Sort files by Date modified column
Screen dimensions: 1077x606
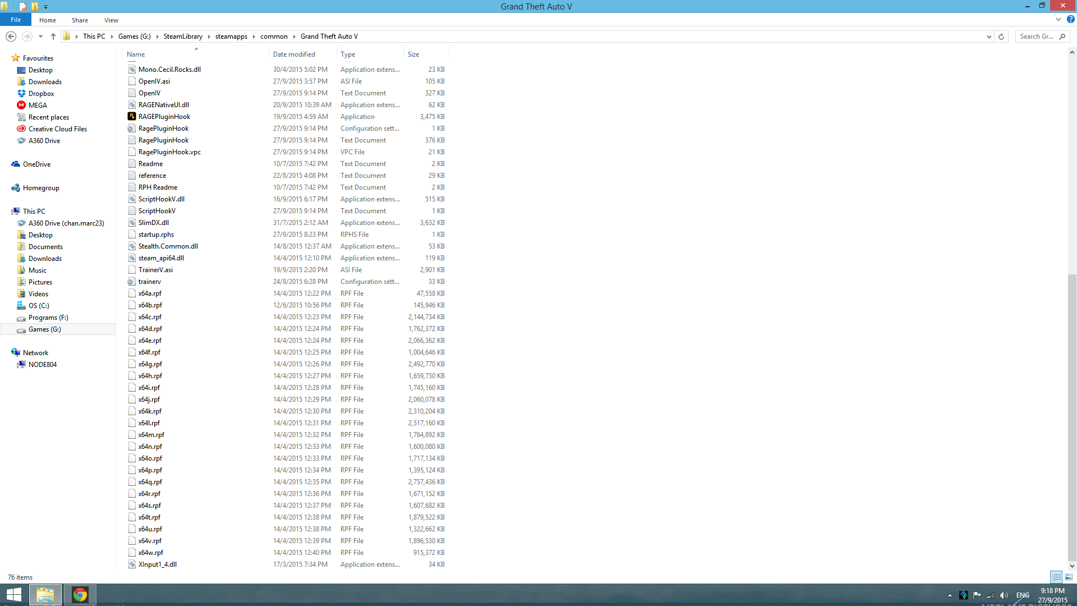coord(294,54)
